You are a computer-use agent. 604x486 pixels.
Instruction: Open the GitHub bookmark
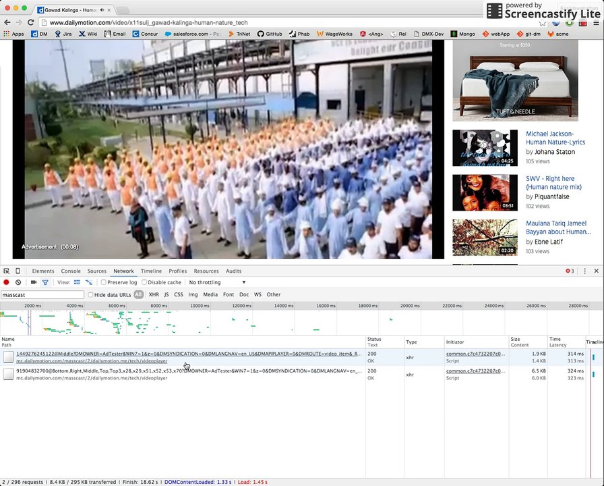click(x=270, y=34)
